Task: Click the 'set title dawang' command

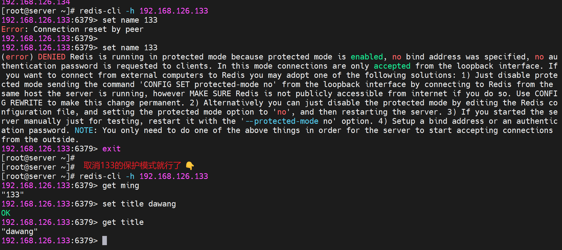Action: pos(139,204)
